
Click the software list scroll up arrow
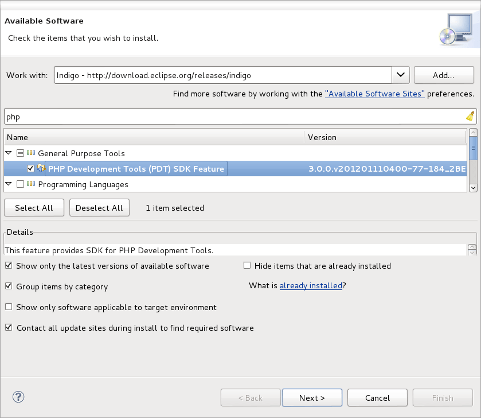473,133
